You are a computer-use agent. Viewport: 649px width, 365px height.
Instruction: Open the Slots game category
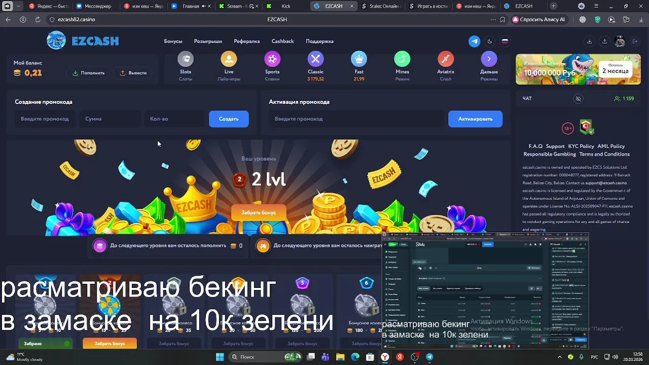[186, 66]
